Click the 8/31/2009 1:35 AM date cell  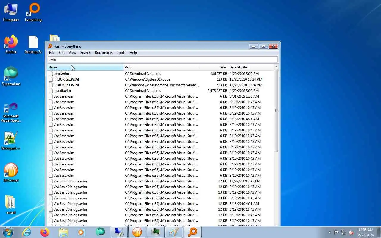pyautogui.click(x=244, y=96)
